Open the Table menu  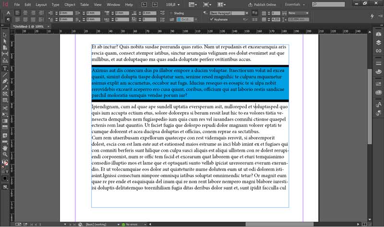84,4
